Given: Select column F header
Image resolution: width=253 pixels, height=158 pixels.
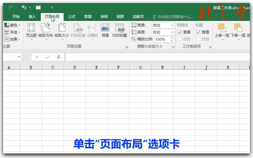Looking at the screenshot, I should (118, 67).
